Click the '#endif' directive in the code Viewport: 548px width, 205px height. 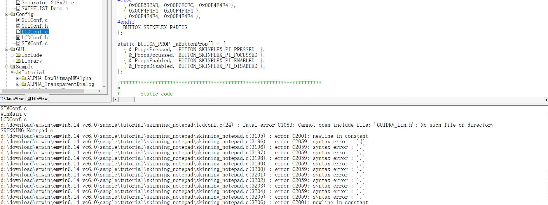pyautogui.click(x=126, y=22)
